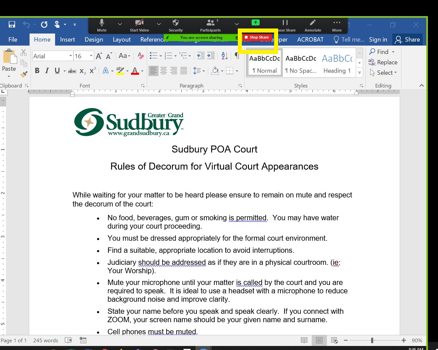
Task: Mute the Zoom microphone
Action: tap(101, 25)
